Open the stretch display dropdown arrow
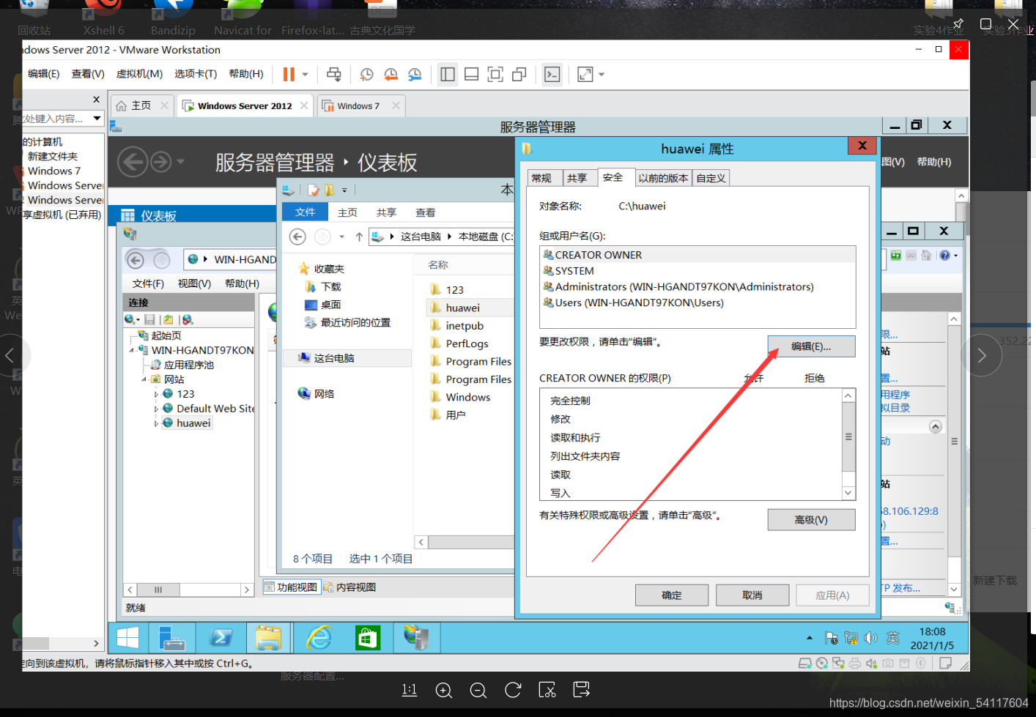The width and height of the screenshot is (1036, 717). click(x=602, y=75)
